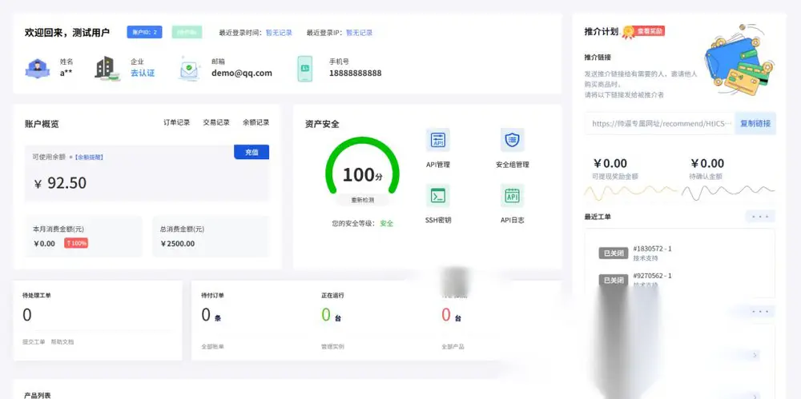Image resolution: width=801 pixels, height=399 pixels.
Task: Open the SSH密钥 terminal icon
Action: [x=438, y=195]
